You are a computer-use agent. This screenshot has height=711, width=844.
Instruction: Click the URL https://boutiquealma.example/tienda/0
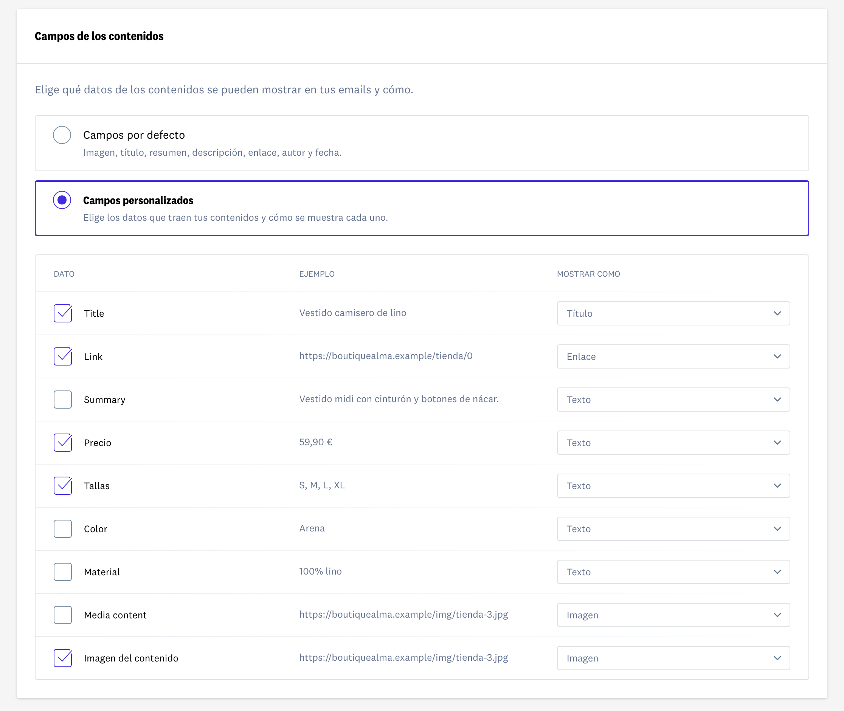pyautogui.click(x=385, y=356)
